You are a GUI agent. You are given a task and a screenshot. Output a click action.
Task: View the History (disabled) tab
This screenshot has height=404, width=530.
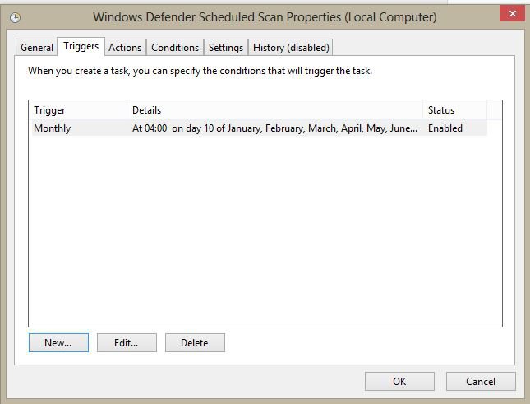tap(291, 48)
